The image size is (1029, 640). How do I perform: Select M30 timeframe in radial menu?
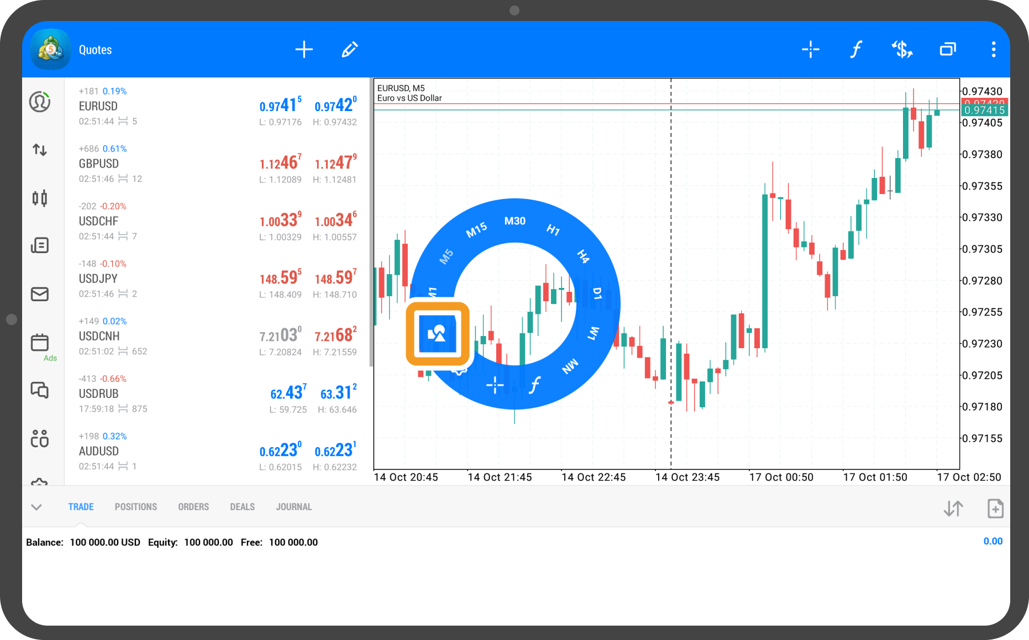click(514, 221)
